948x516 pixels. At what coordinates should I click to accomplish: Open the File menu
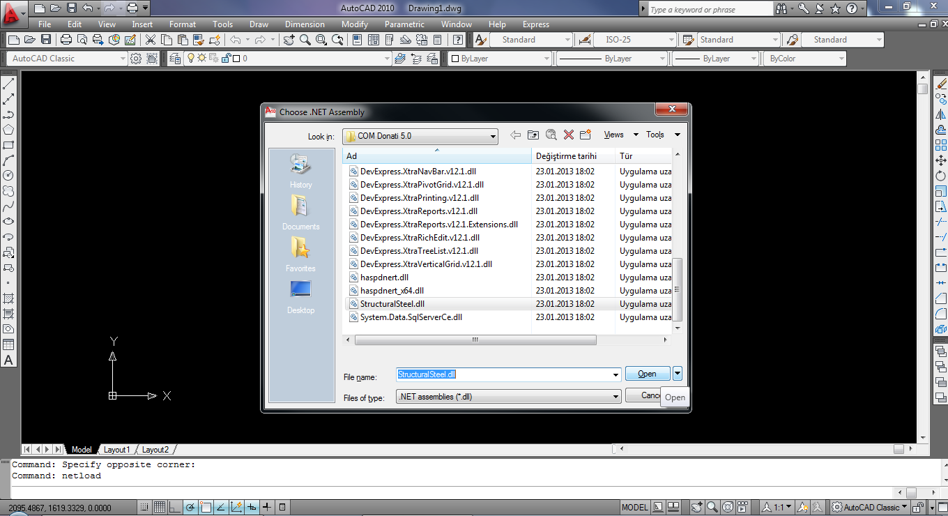click(x=45, y=24)
